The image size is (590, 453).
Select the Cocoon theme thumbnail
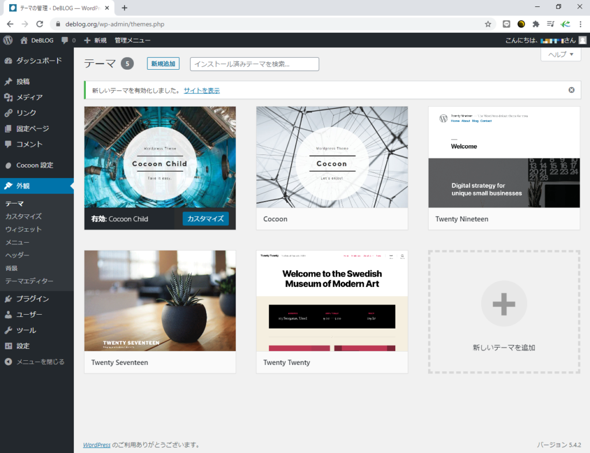332,157
